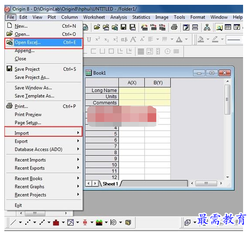Open dropdown next to line color pencil

[222, 39]
